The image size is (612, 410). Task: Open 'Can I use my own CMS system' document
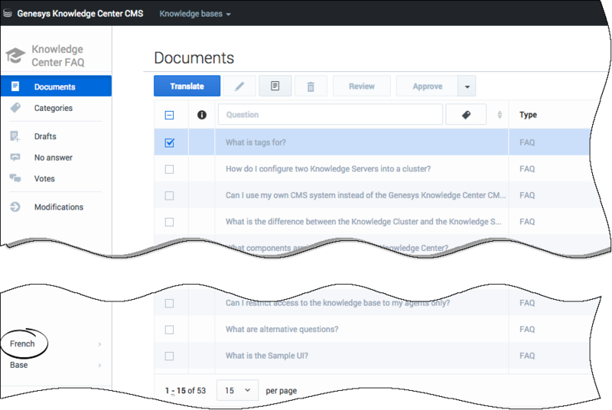366,195
